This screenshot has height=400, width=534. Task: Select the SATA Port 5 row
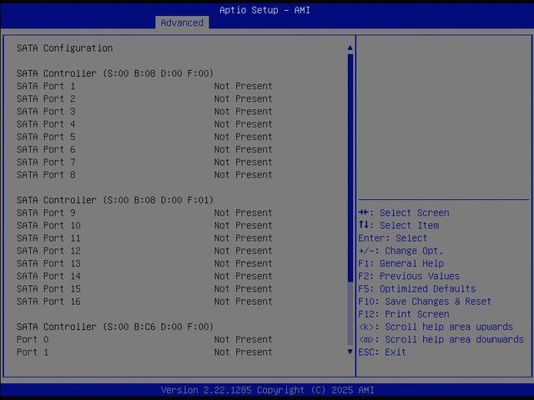point(144,137)
